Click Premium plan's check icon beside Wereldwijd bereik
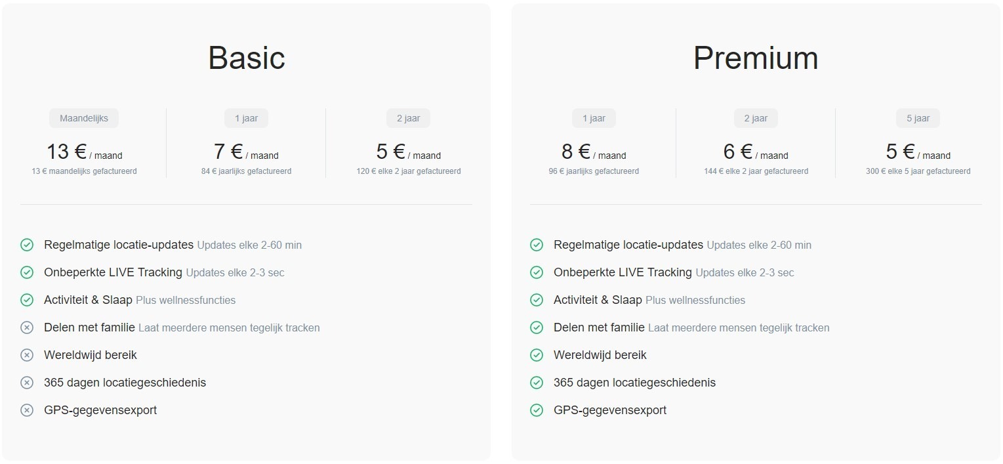The height and width of the screenshot is (464, 1003). (x=537, y=355)
